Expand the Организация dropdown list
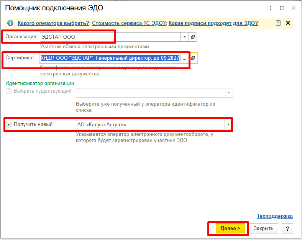The image size is (302, 240). [x=184, y=37]
